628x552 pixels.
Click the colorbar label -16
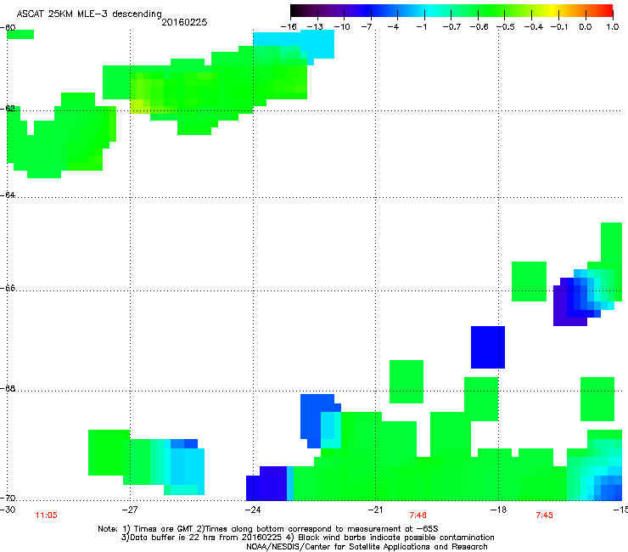[289, 27]
